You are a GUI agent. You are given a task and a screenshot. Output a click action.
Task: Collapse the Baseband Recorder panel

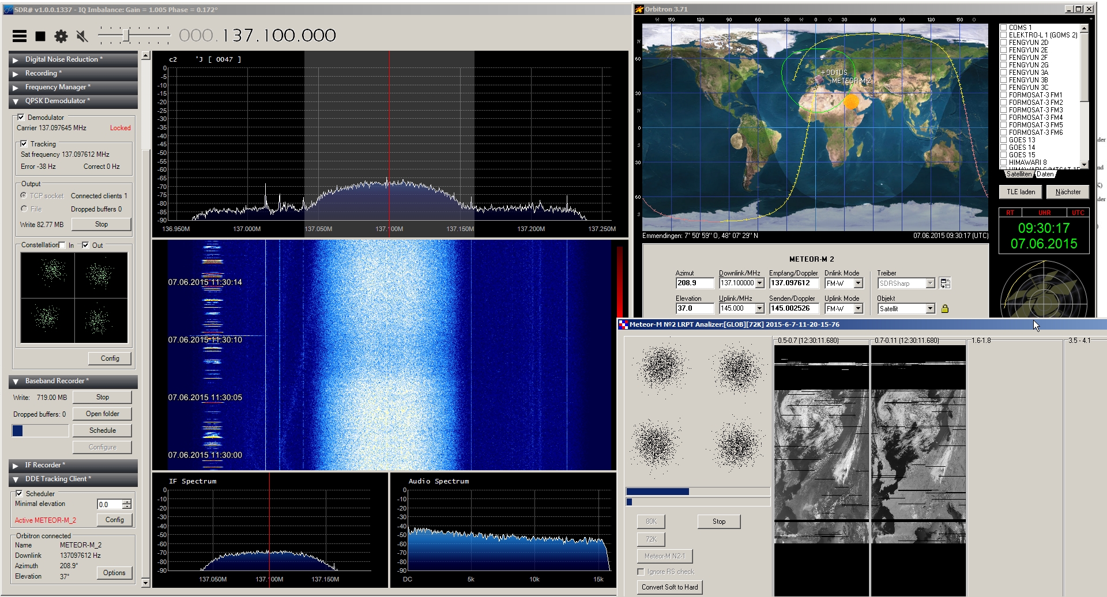click(16, 381)
